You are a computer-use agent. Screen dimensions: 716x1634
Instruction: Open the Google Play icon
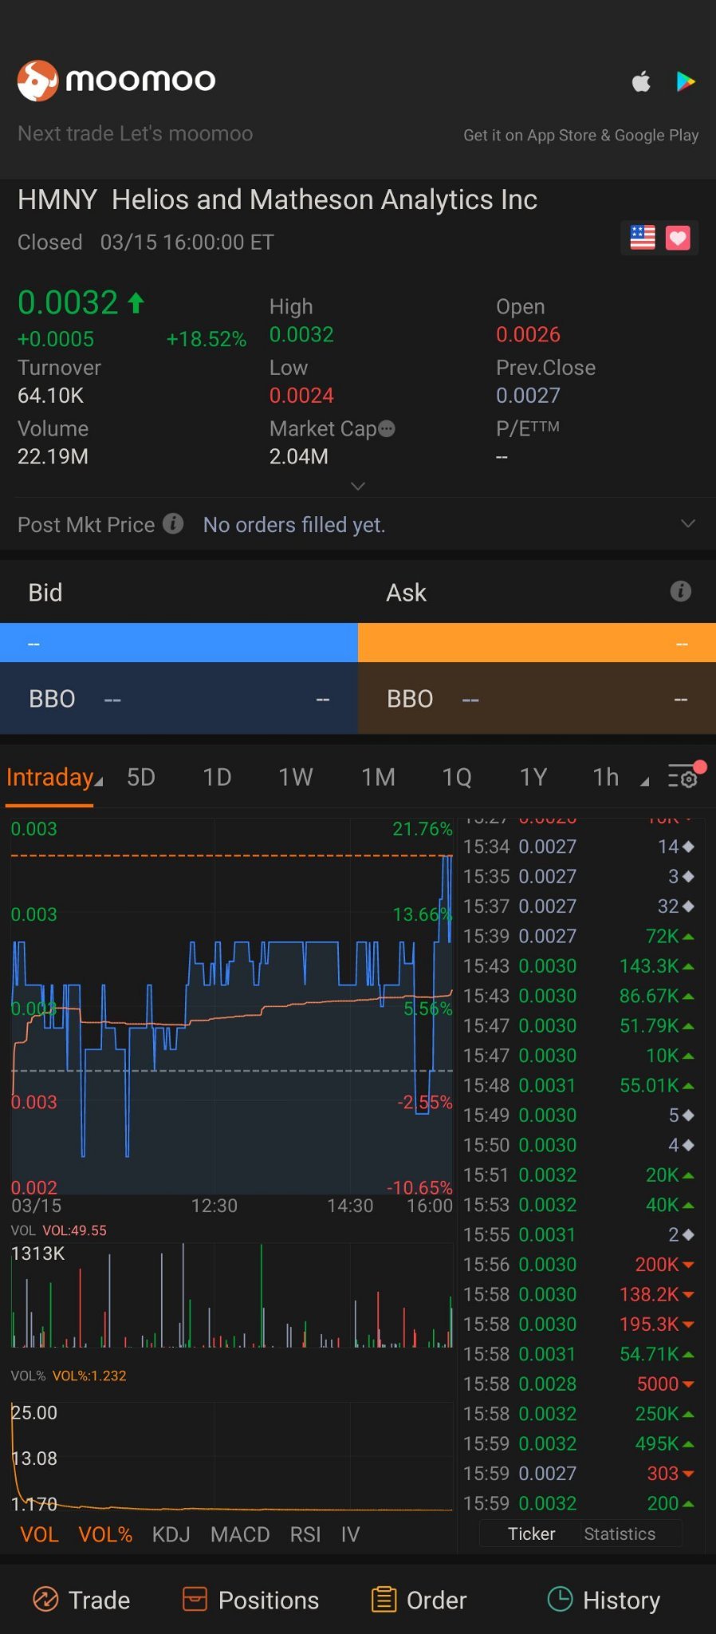[x=686, y=81]
